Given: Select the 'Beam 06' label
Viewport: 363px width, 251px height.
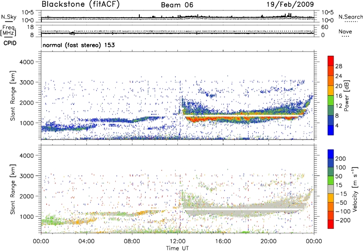Looking at the screenshot, I should [x=177, y=5].
